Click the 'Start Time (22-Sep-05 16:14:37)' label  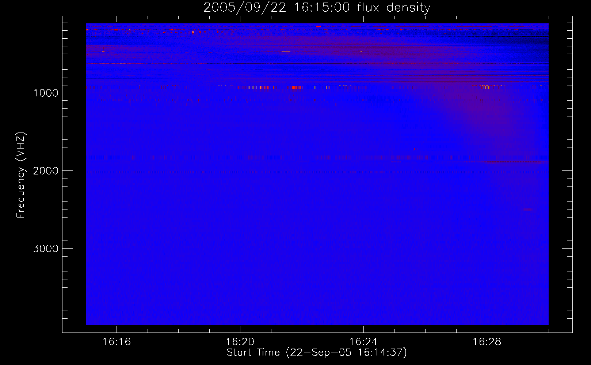(x=317, y=353)
